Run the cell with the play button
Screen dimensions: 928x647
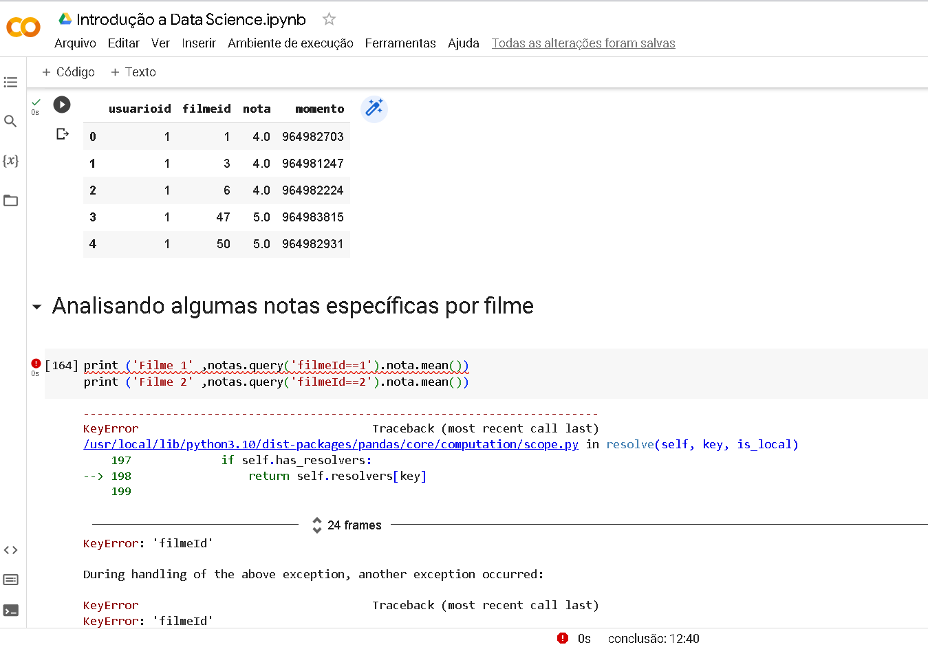62,105
